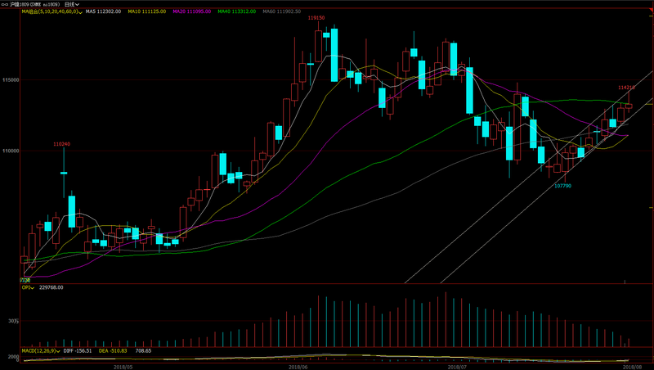Click the 2000 MACD axis label
This screenshot has height=370, width=654.
(x=13, y=357)
